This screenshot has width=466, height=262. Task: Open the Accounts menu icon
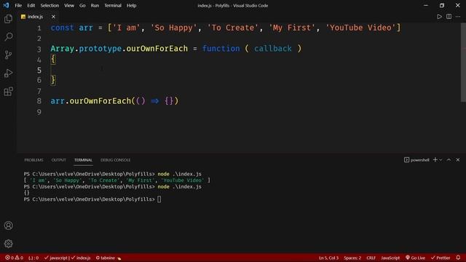pyautogui.click(x=8, y=226)
